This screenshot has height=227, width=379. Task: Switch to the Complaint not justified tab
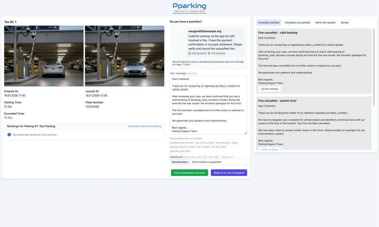[x=297, y=23]
